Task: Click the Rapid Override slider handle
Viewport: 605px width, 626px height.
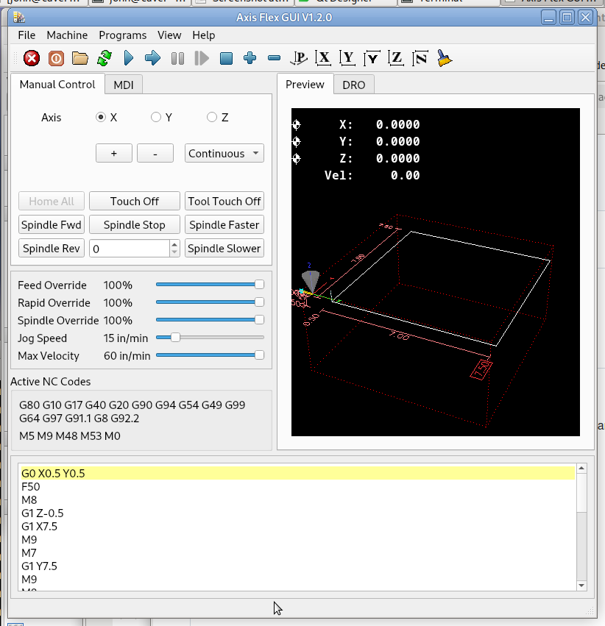Action: tap(259, 302)
